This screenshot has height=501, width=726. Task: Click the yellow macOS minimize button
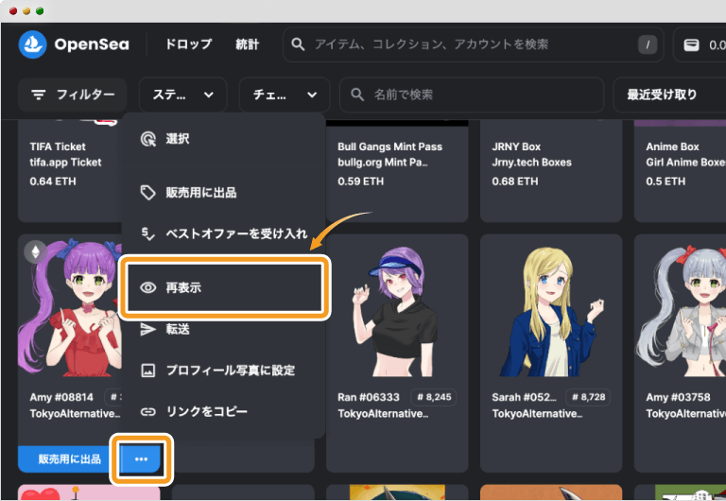point(26,11)
